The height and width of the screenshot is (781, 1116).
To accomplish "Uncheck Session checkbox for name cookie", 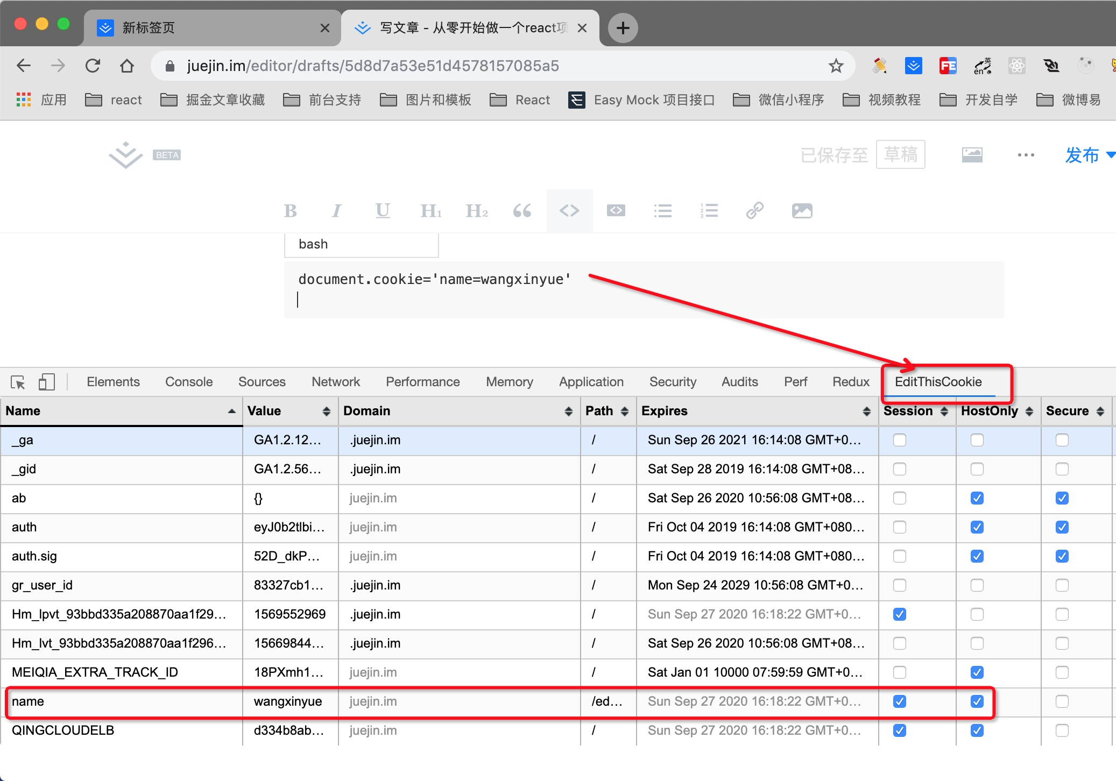I will point(899,701).
